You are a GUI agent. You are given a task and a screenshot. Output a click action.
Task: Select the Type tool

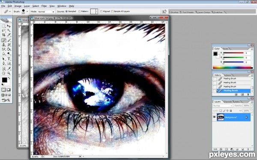9,59
